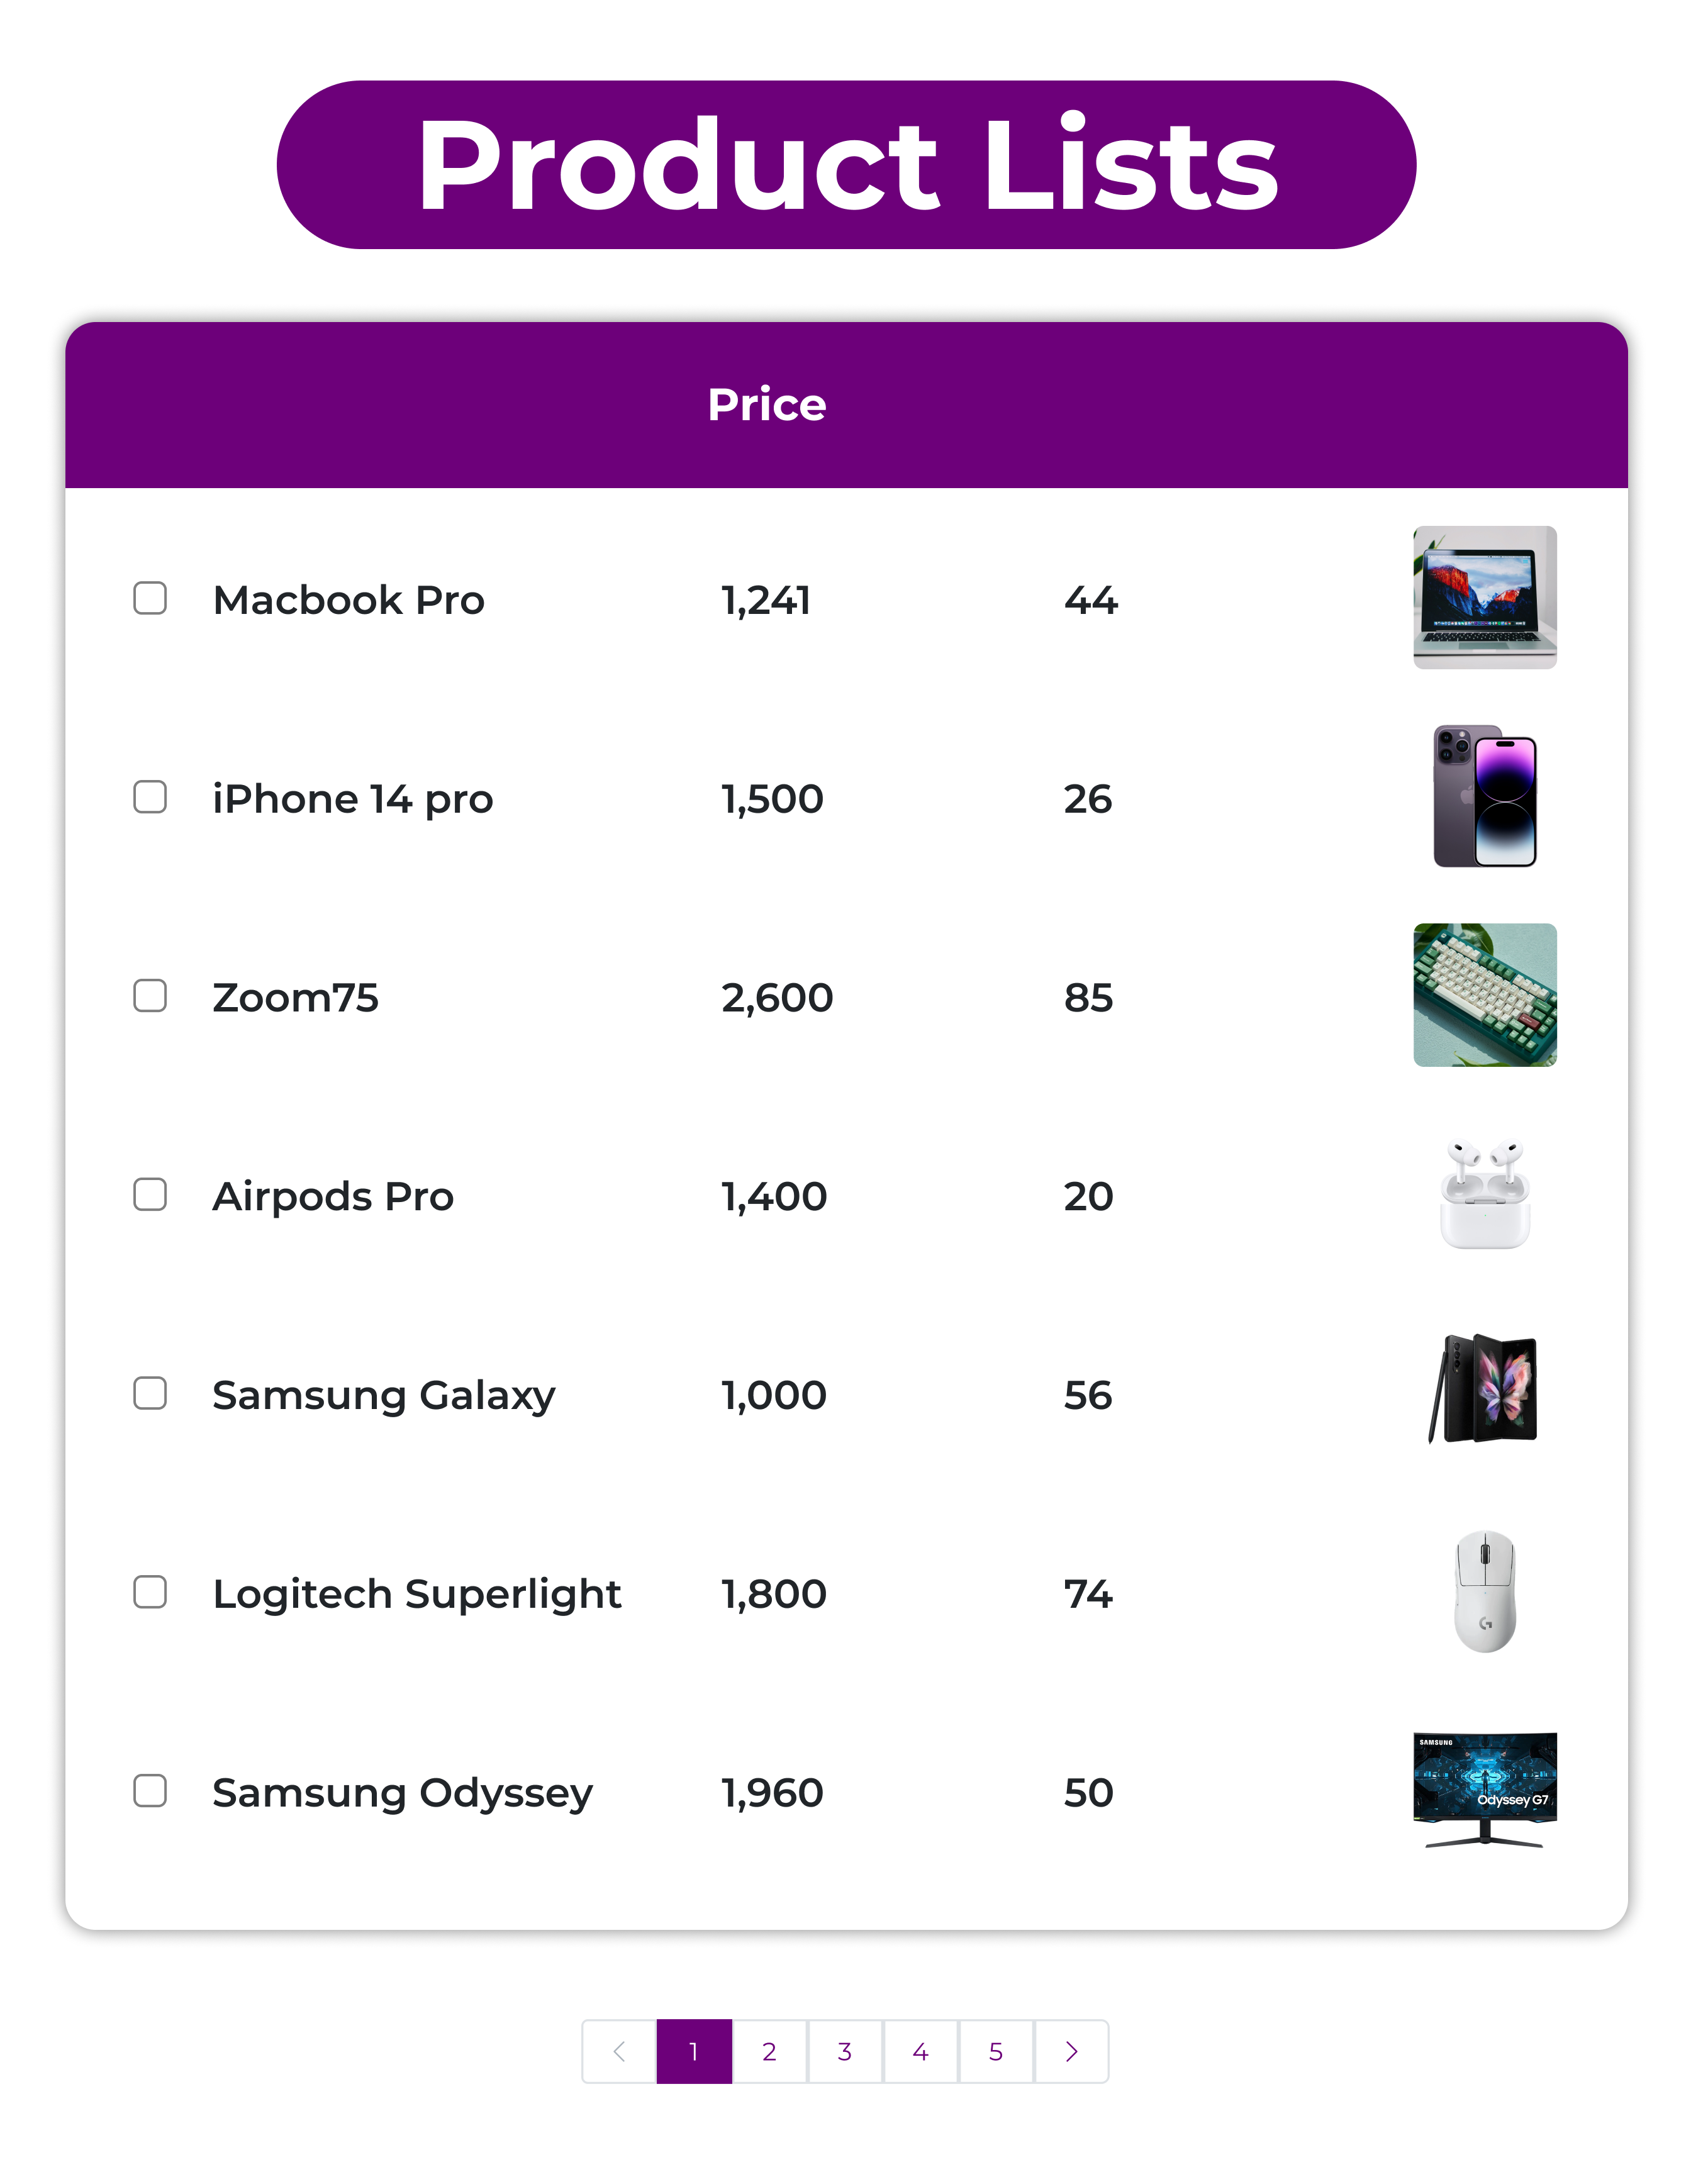Mark the Logitech Superlight checkbox
The image size is (1691, 2184).
tap(150, 1592)
